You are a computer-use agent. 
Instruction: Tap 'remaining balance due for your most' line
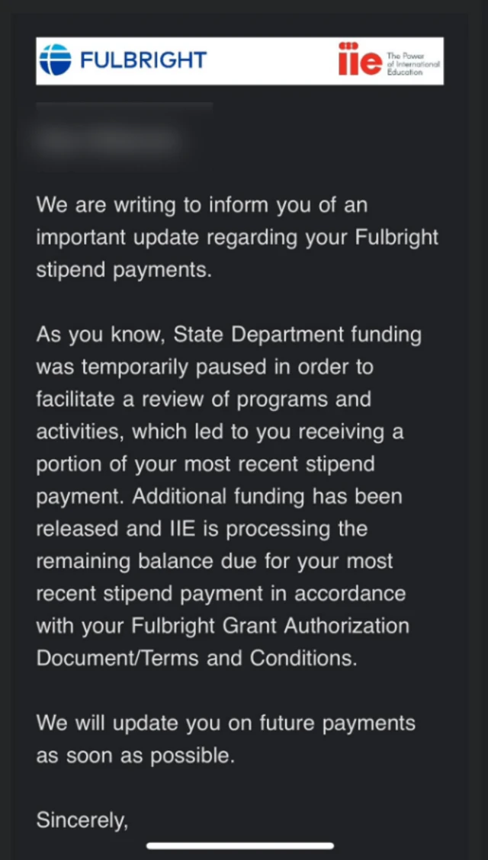click(x=213, y=561)
